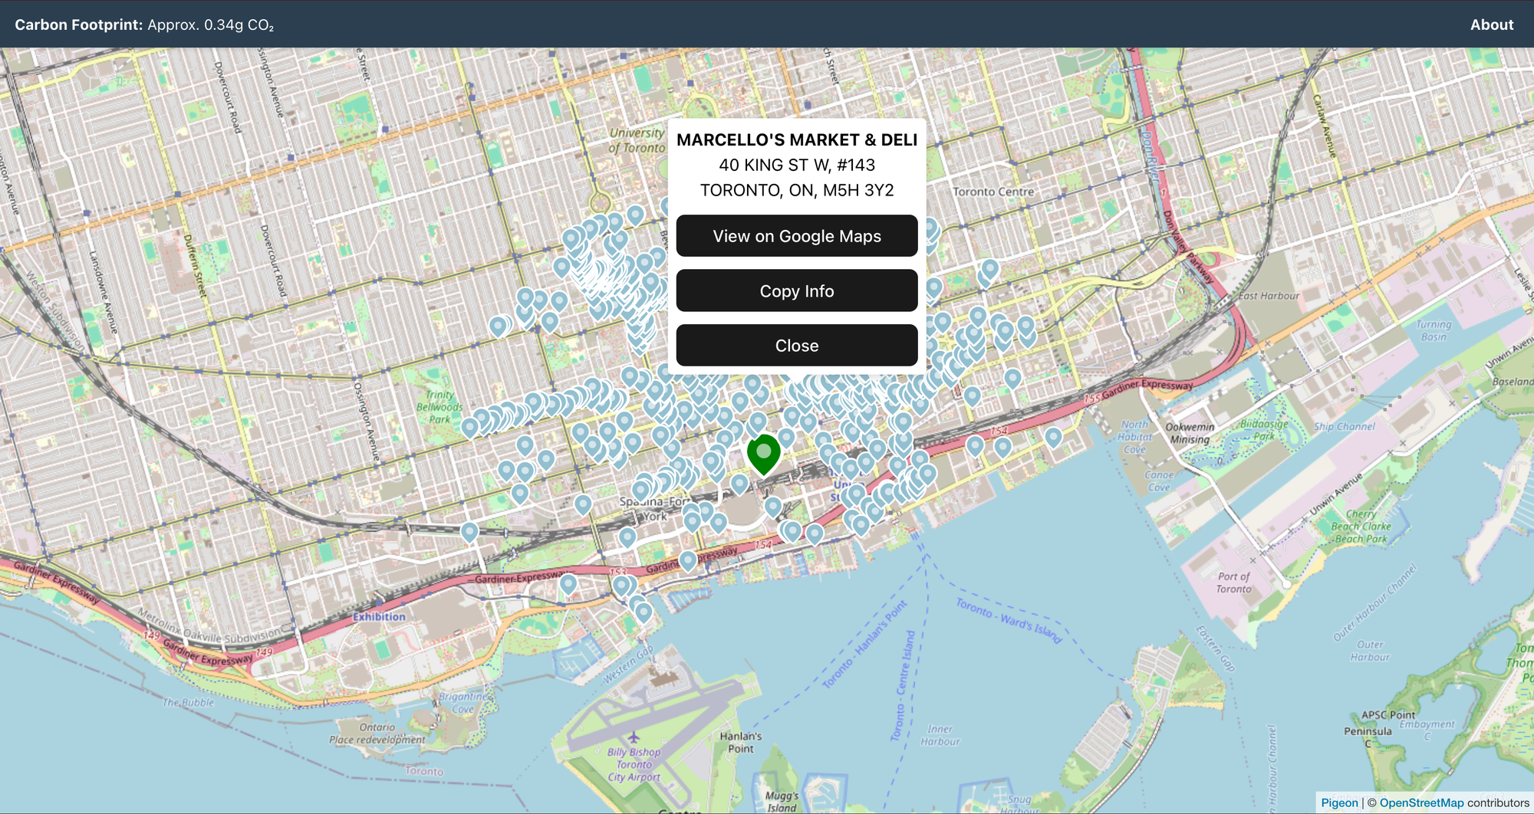Select the address line 40 KING ST W, #143
The image size is (1534, 814).
[797, 165]
